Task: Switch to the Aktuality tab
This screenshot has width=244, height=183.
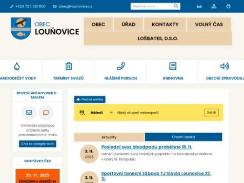Action: tap(109, 137)
